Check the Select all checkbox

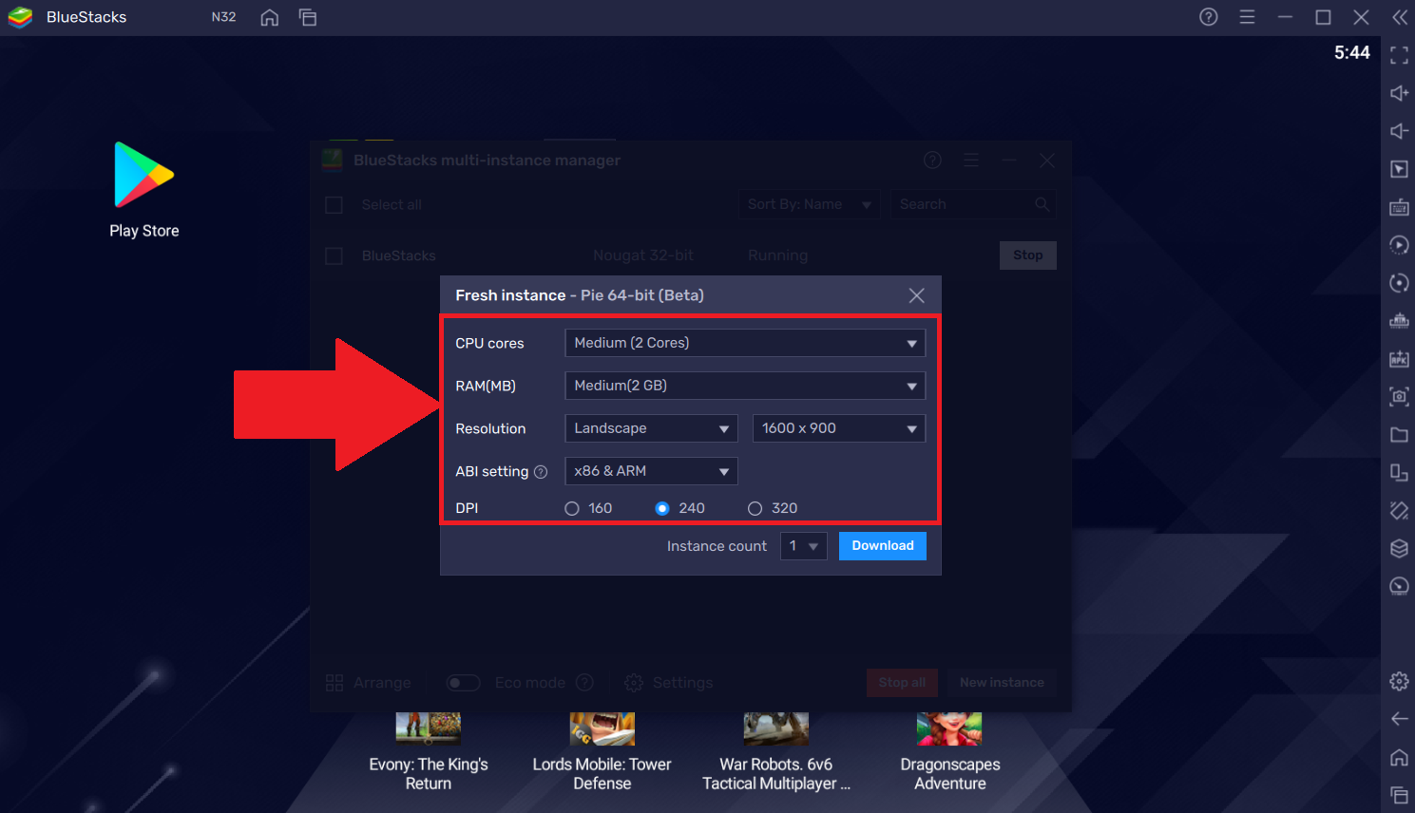point(334,205)
